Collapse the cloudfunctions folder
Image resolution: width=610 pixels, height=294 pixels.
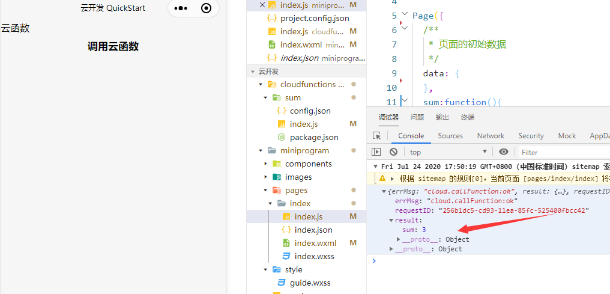click(260, 84)
